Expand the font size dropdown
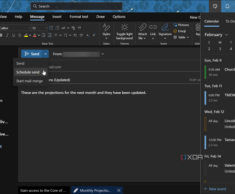The image size is (235, 194). click(46, 28)
